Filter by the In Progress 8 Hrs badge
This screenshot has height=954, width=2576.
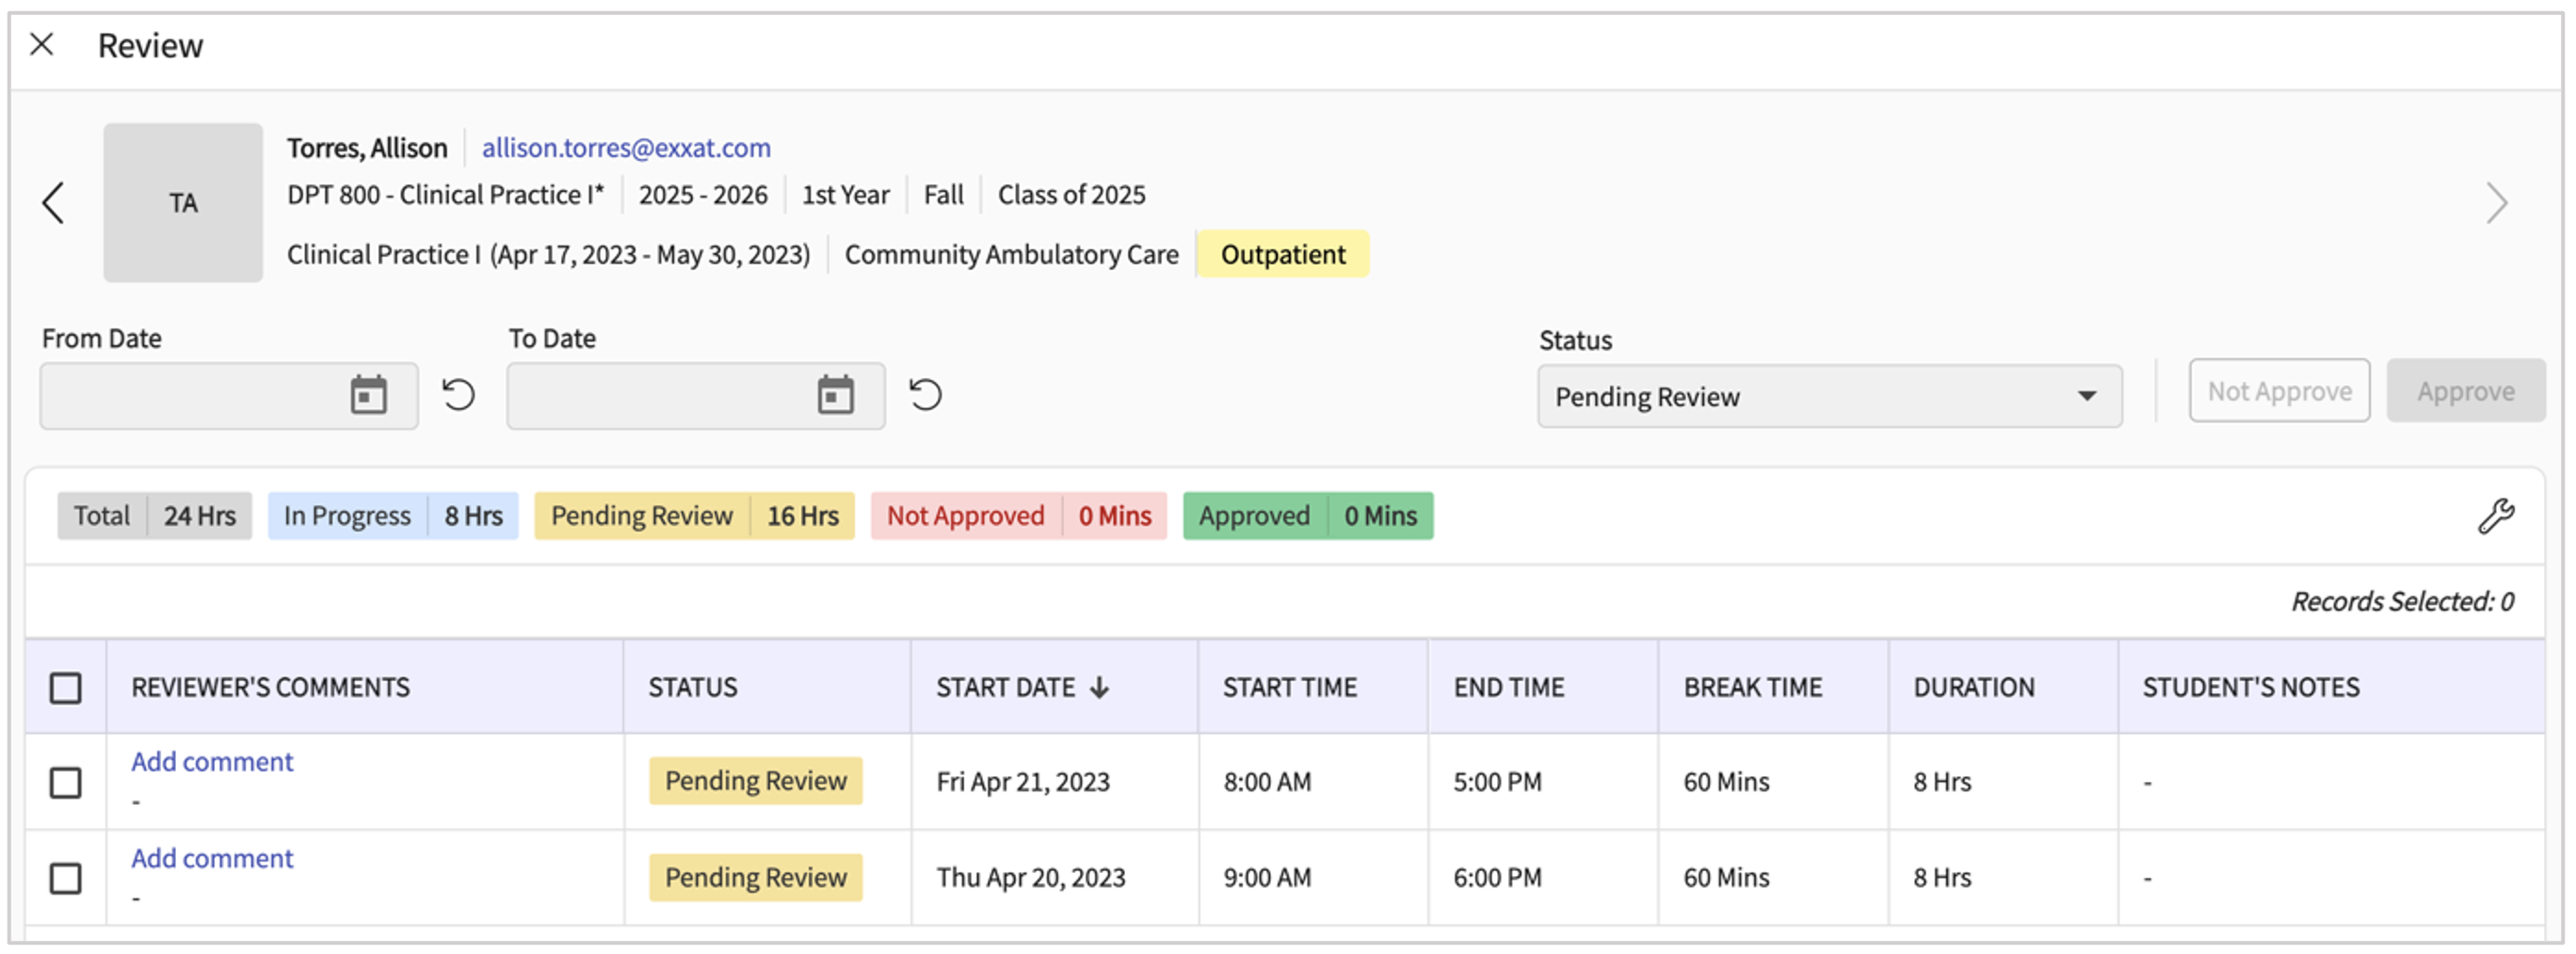click(x=392, y=517)
